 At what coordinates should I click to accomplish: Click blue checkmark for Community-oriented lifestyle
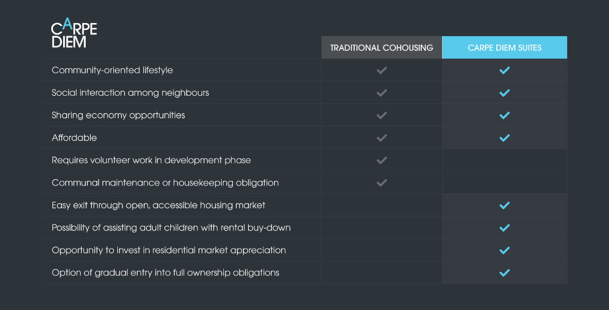(504, 70)
